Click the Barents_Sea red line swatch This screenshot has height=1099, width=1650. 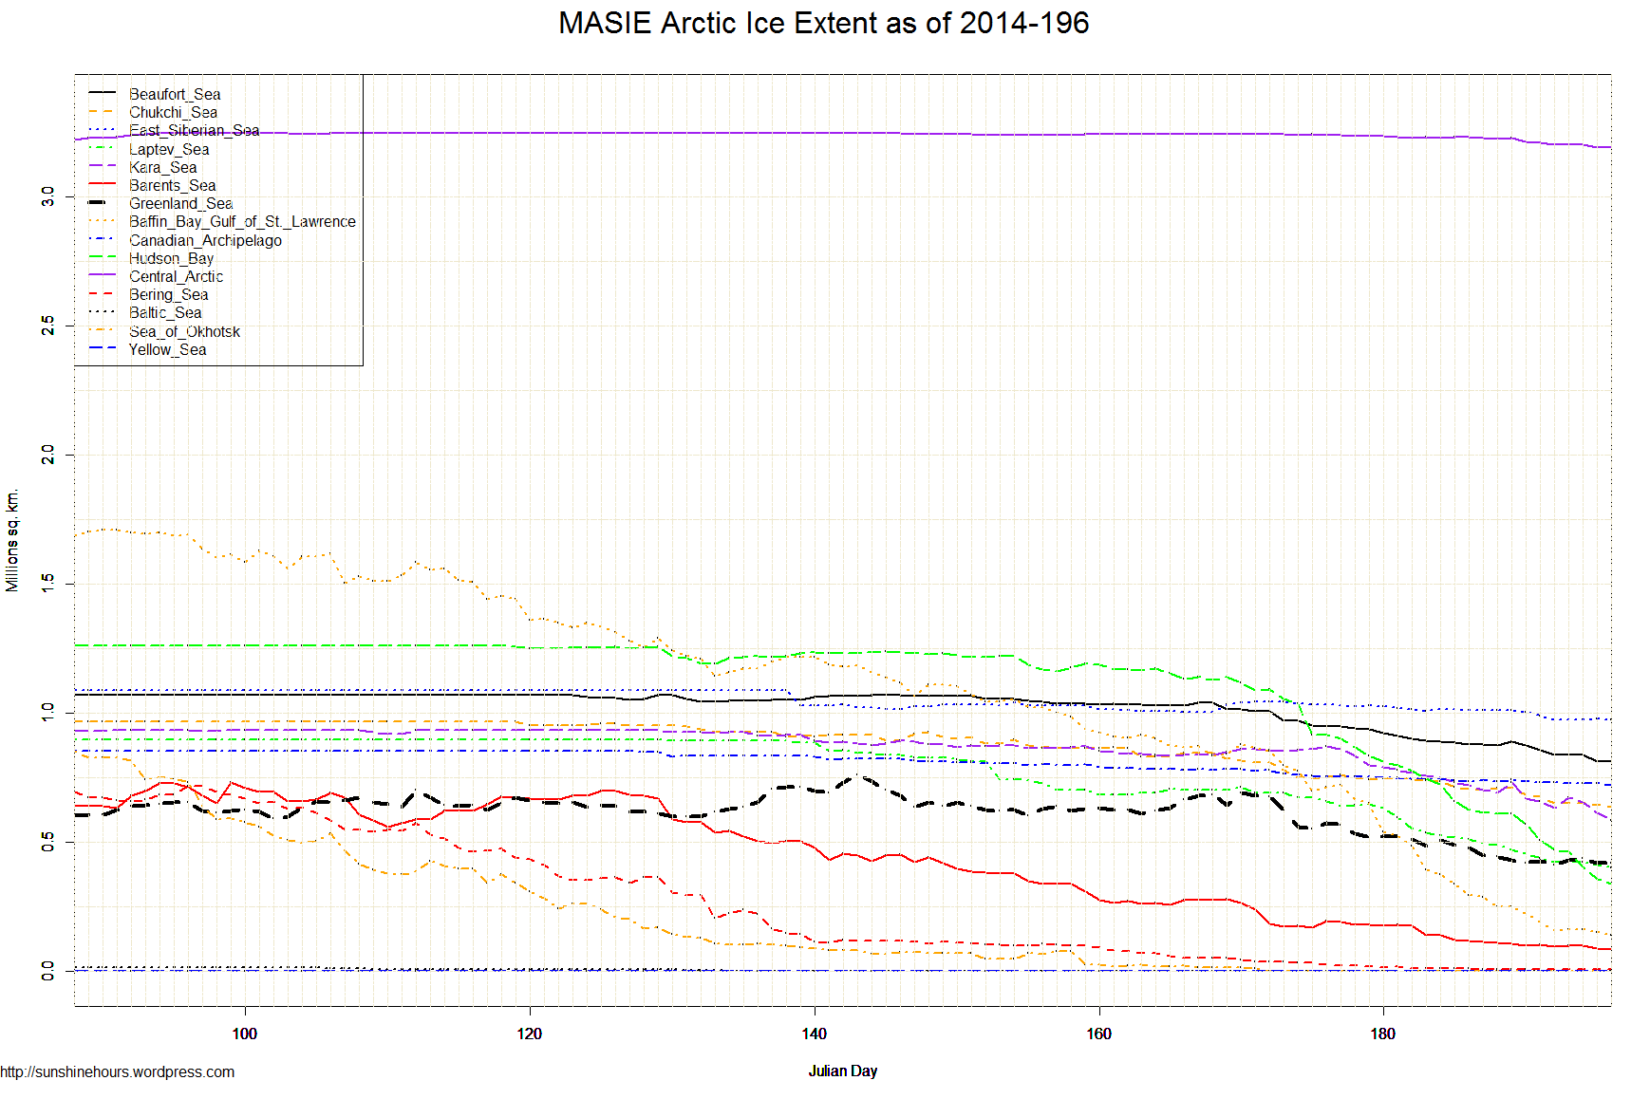(x=102, y=185)
